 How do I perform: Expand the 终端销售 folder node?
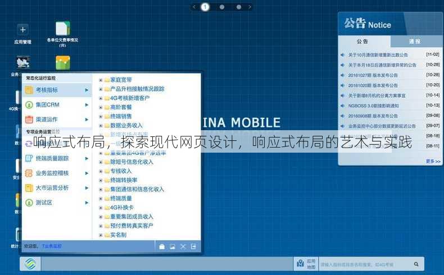pyautogui.click(x=101, y=116)
